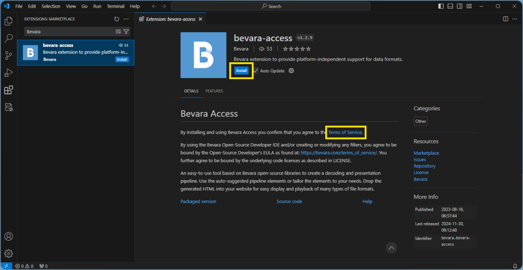Click the forwarded ports status item

pos(43,266)
